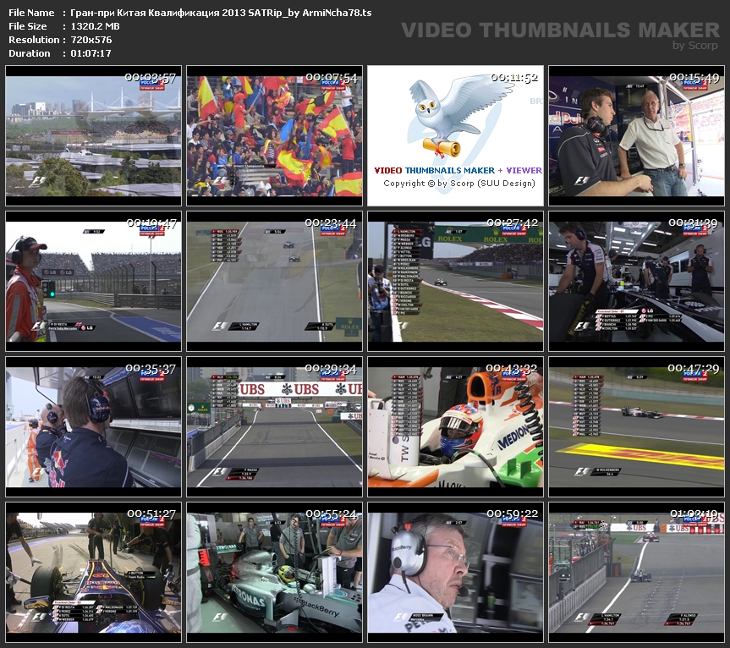The width and height of the screenshot is (730, 648).
Task: Click the file name text ending in .ts
Action: pos(221,13)
